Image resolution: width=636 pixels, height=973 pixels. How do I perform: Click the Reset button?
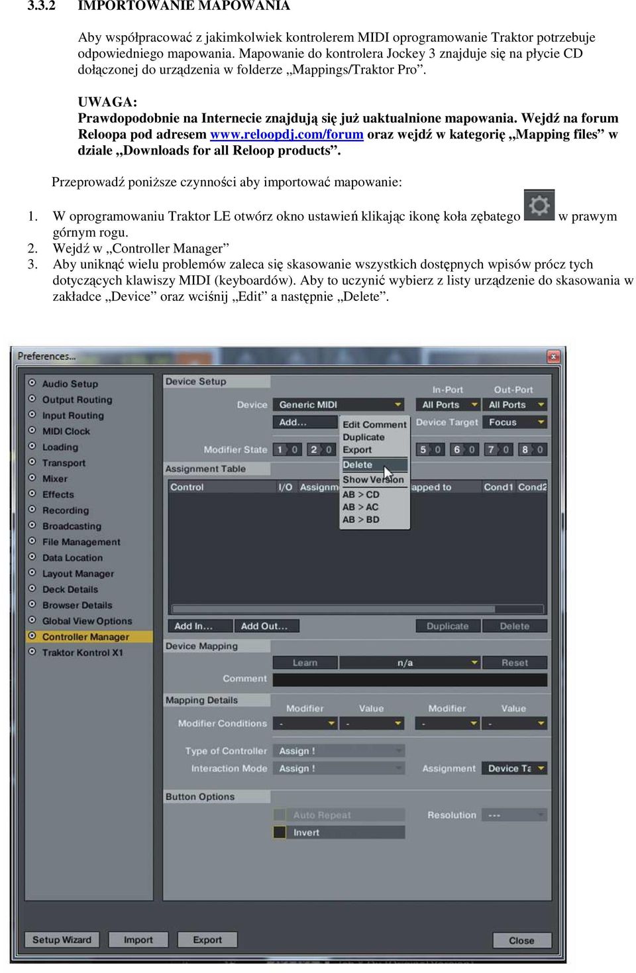click(x=515, y=662)
